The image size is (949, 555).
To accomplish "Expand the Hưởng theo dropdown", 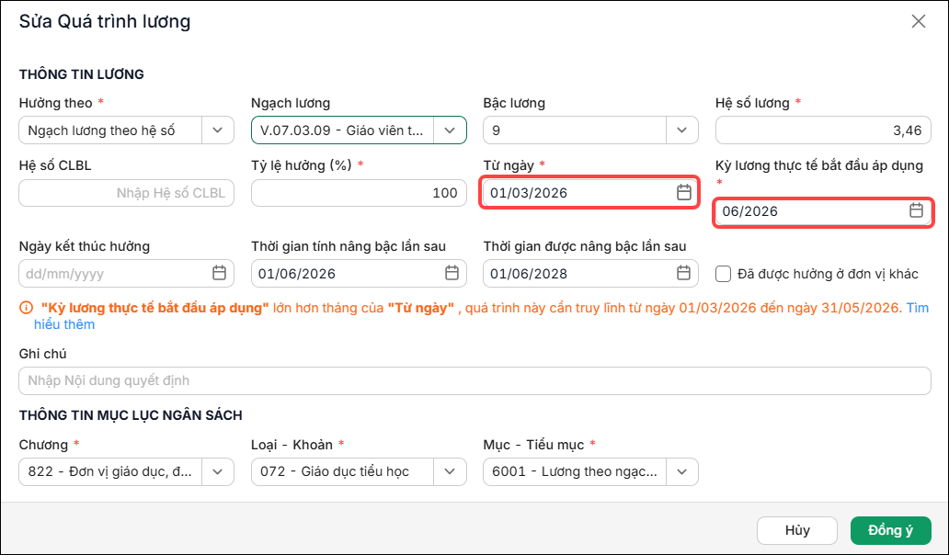I will [x=218, y=130].
